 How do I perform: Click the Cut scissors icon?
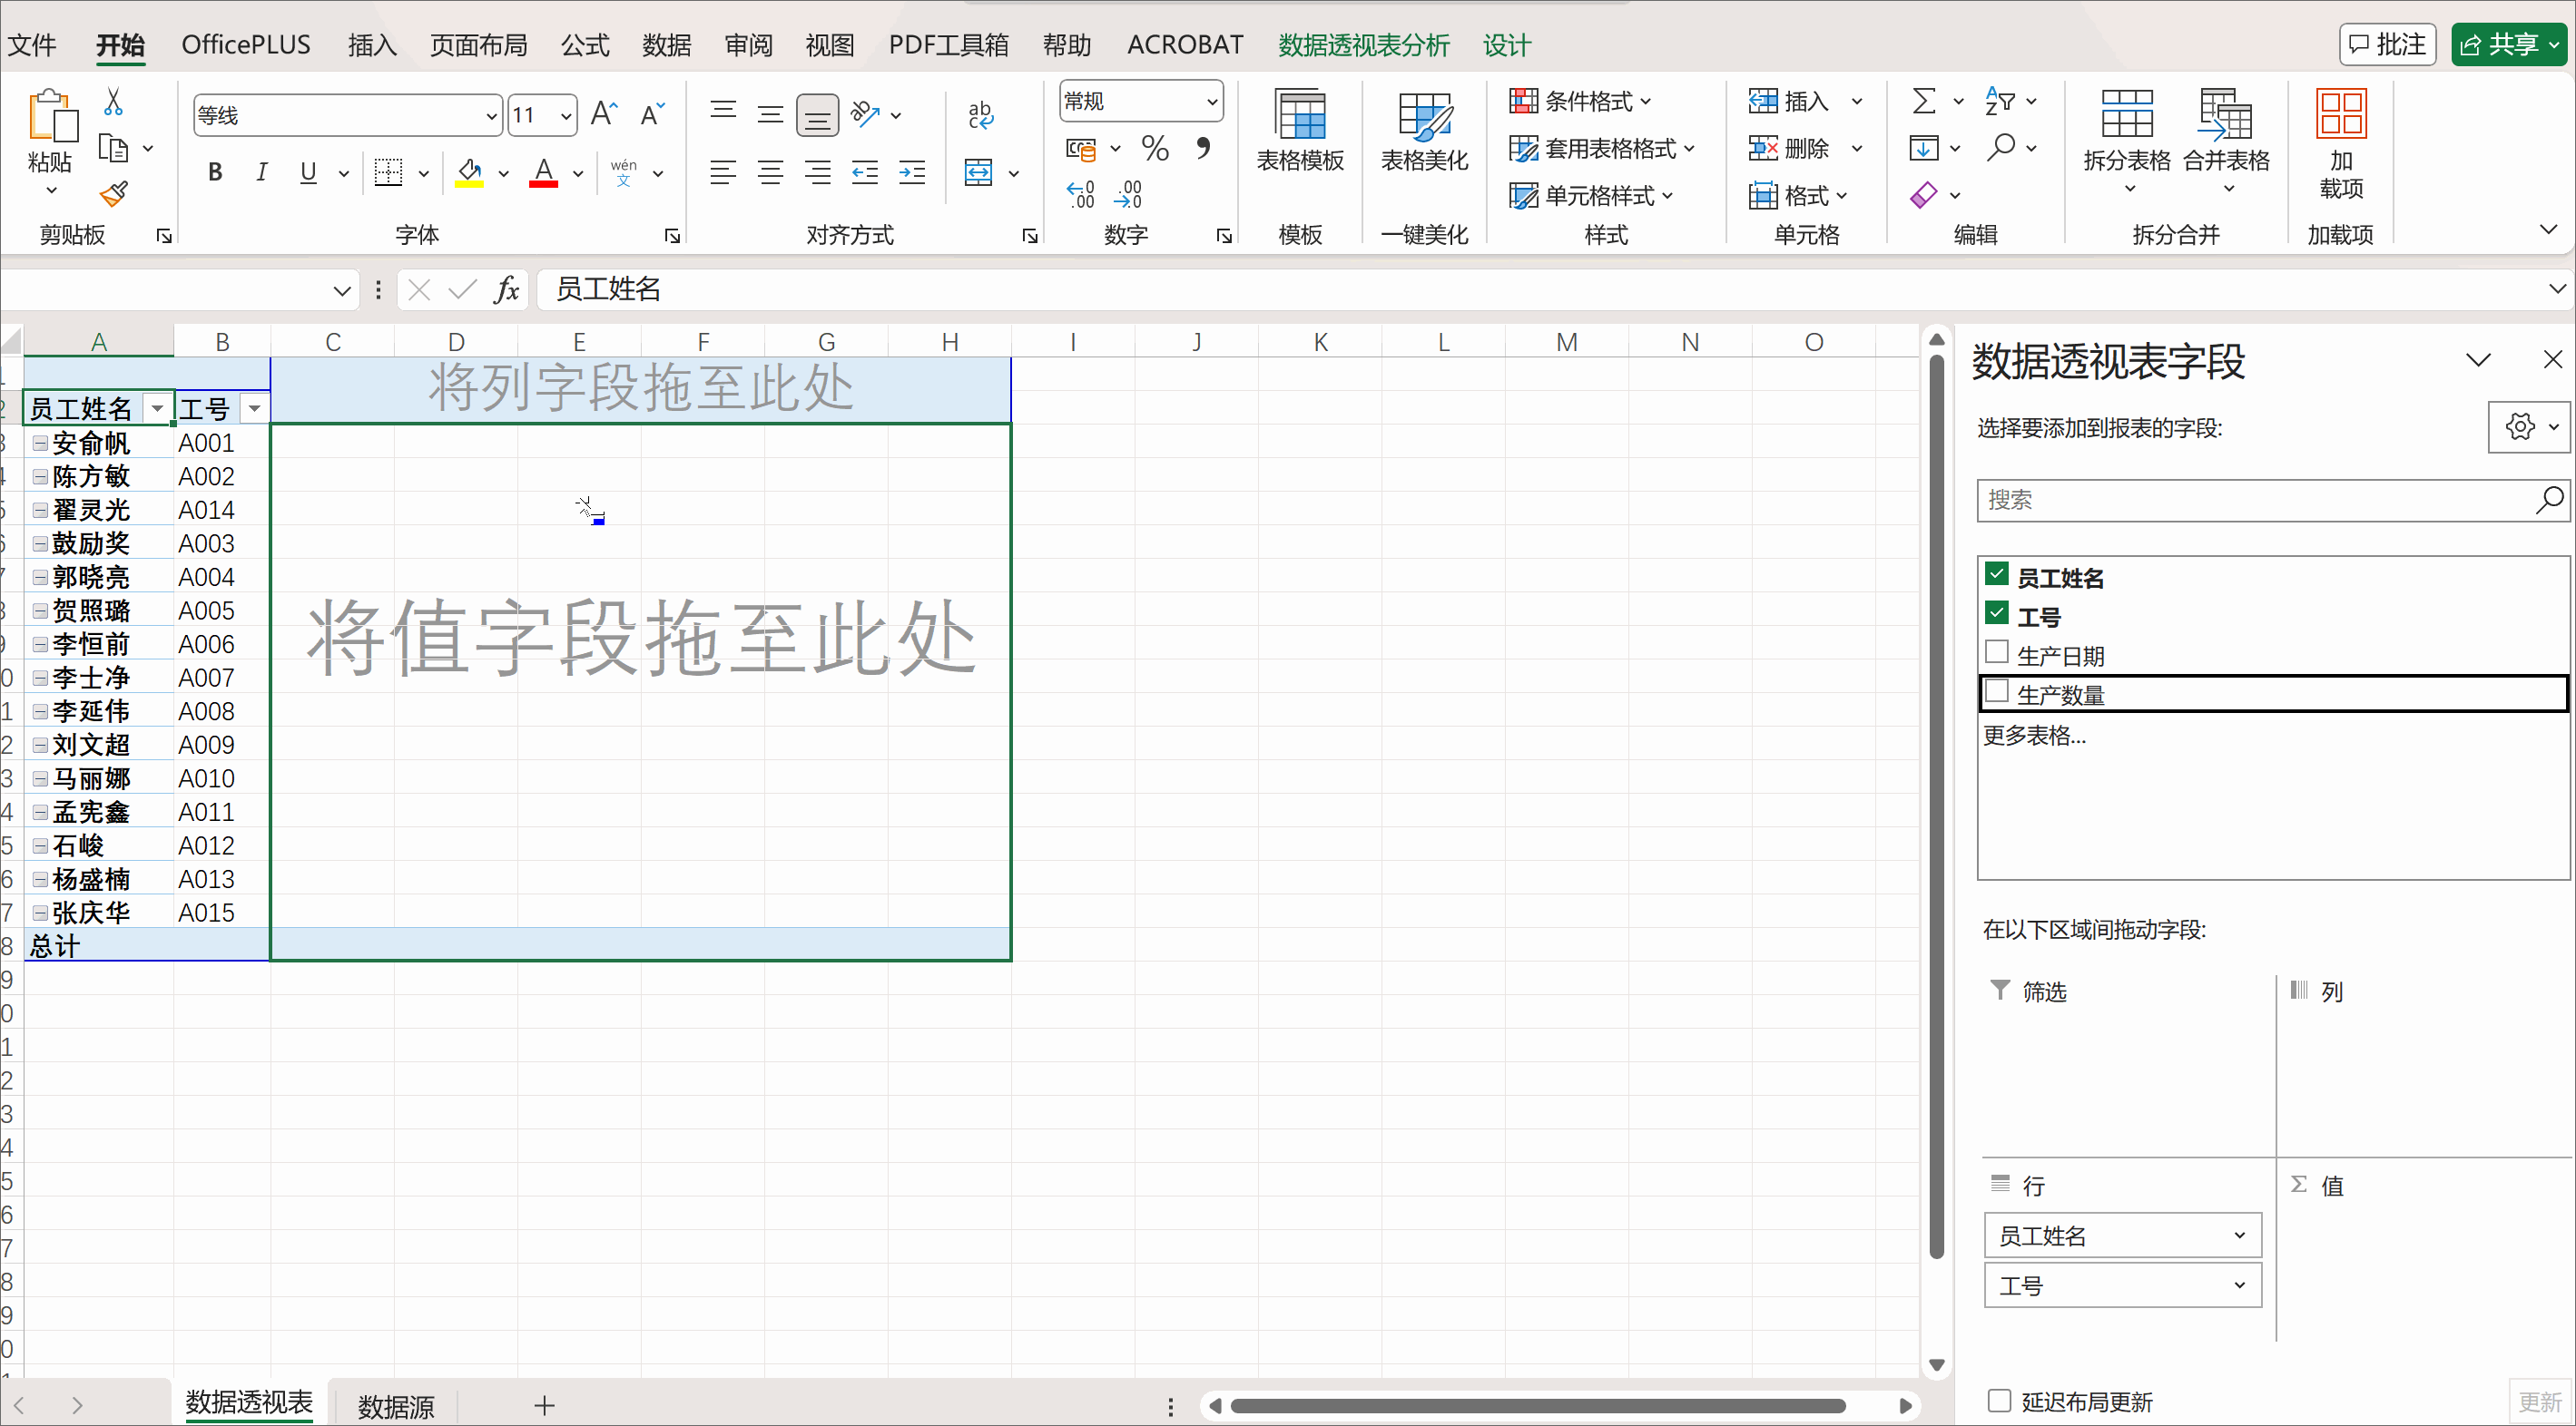coord(113,101)
